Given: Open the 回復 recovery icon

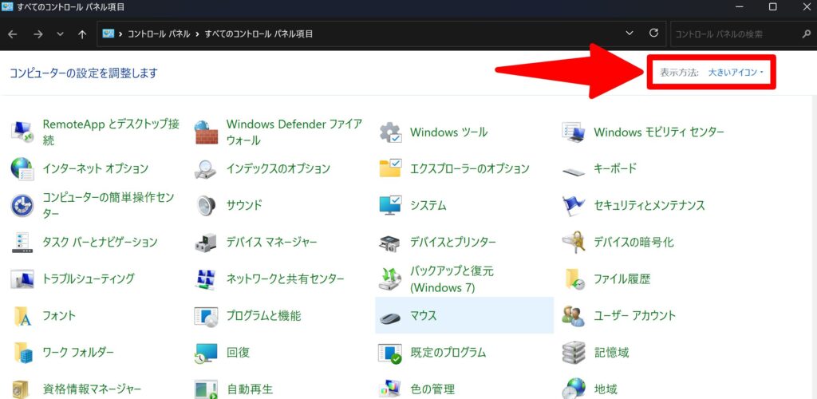Looking at the screenshot, I should pos(206,353).
